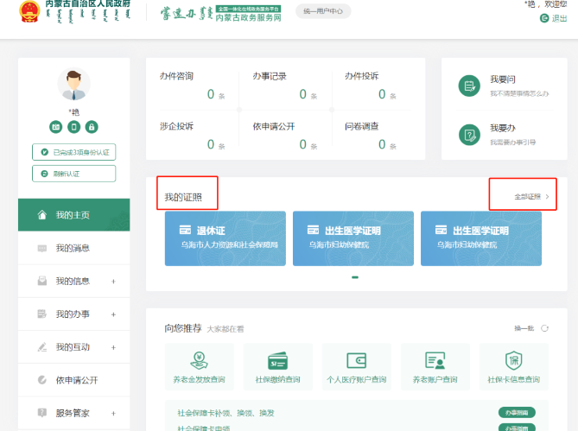Click 刷新认证 button

[73, 174]
